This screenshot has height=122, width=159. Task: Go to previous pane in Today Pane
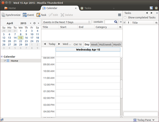[x=147, y=13]
